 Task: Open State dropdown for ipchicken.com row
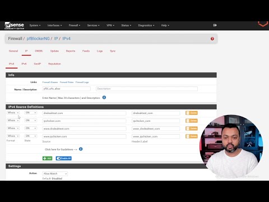point(31,121)
